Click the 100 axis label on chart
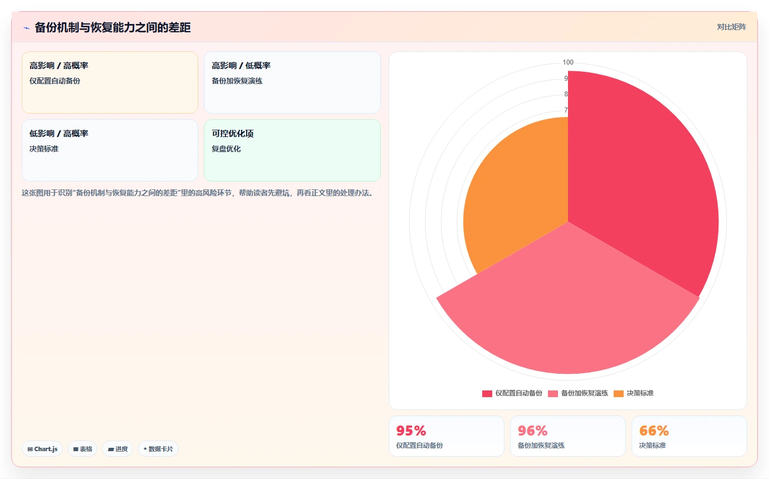The image size is (769, 479). [568, 62]
